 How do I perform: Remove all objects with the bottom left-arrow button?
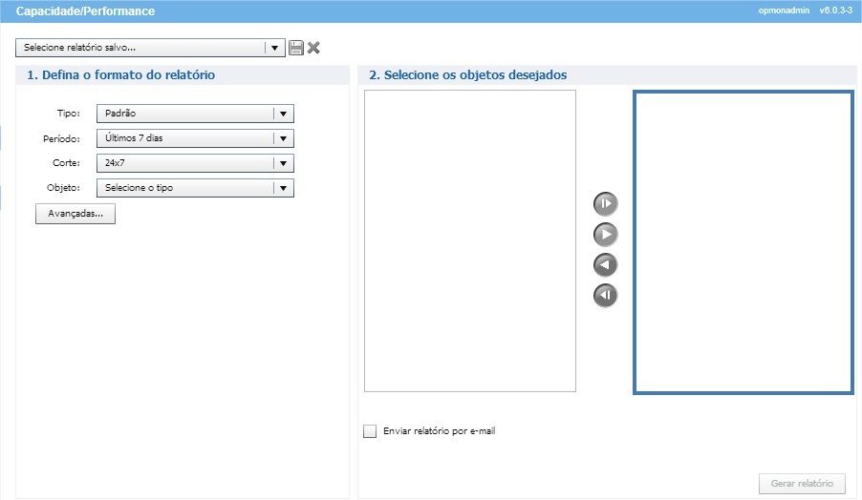coord(605,295)
